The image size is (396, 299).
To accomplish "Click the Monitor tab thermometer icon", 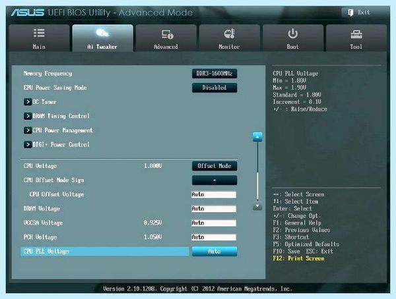I will [230, 34].
